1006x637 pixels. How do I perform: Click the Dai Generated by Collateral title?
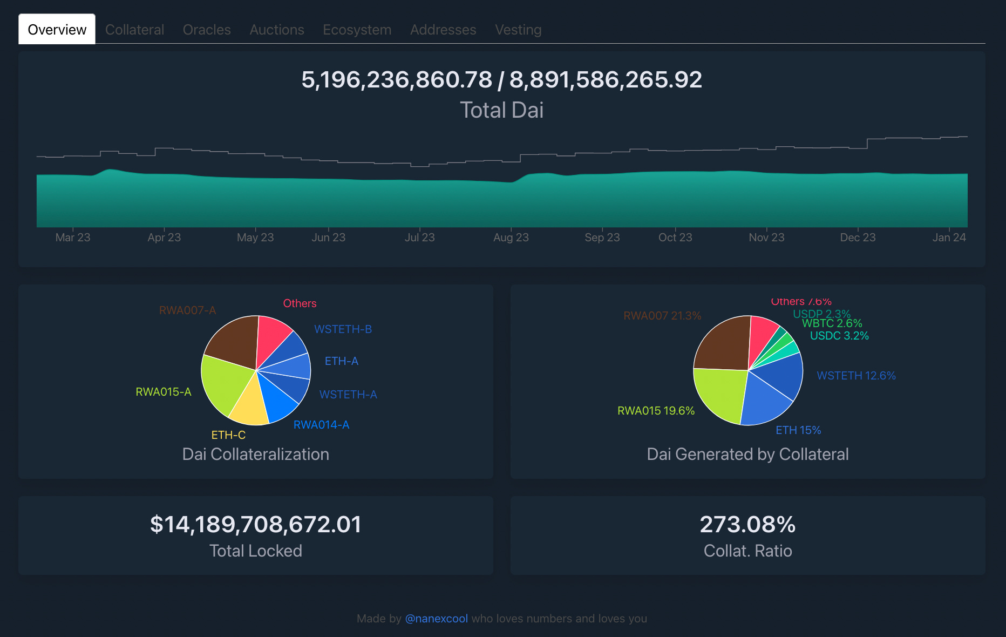click(x=748, y=455)
